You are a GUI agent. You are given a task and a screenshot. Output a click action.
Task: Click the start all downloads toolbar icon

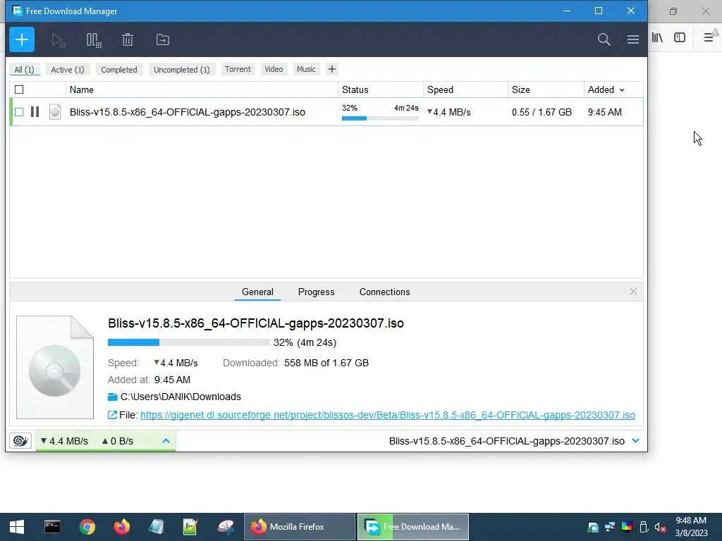point(59,40)
